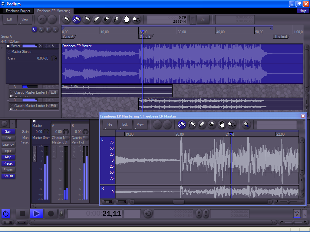Toggle the P button above track list

pos(48,29)
